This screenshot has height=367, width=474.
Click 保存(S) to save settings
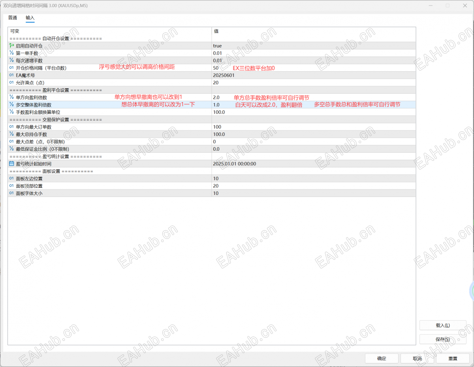pyautogui.click(x=443, y=339)
